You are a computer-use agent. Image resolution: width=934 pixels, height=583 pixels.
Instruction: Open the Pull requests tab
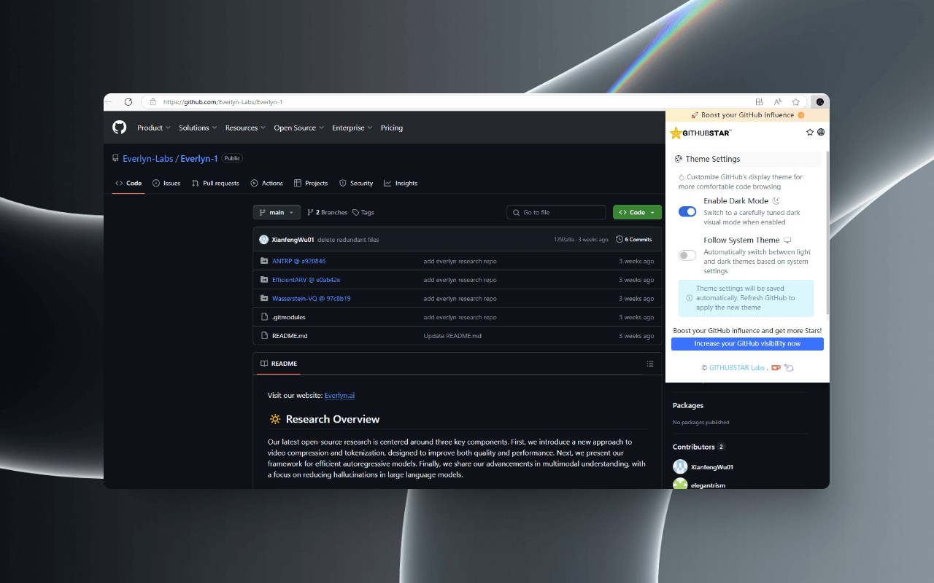click(x=215, y=183)
